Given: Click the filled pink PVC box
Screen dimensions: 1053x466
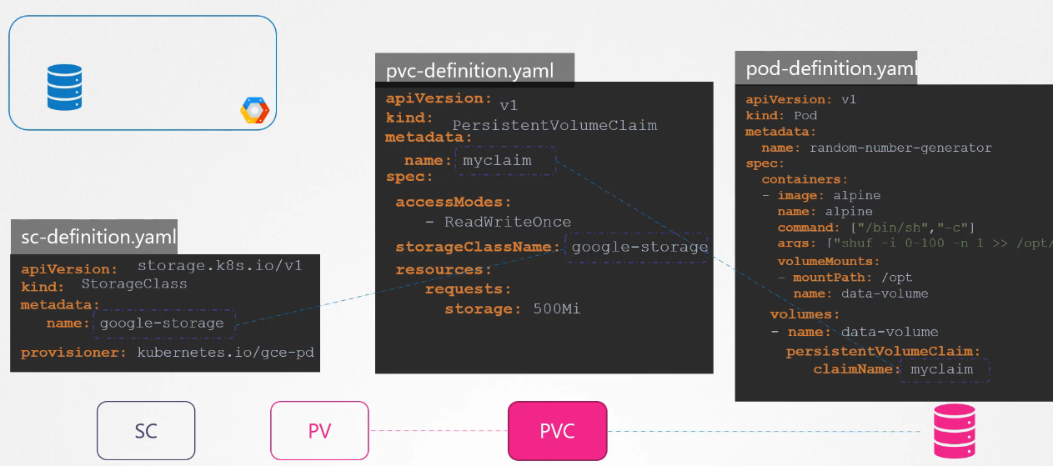Looking at the screenshot, I should (x=558, y=431).
